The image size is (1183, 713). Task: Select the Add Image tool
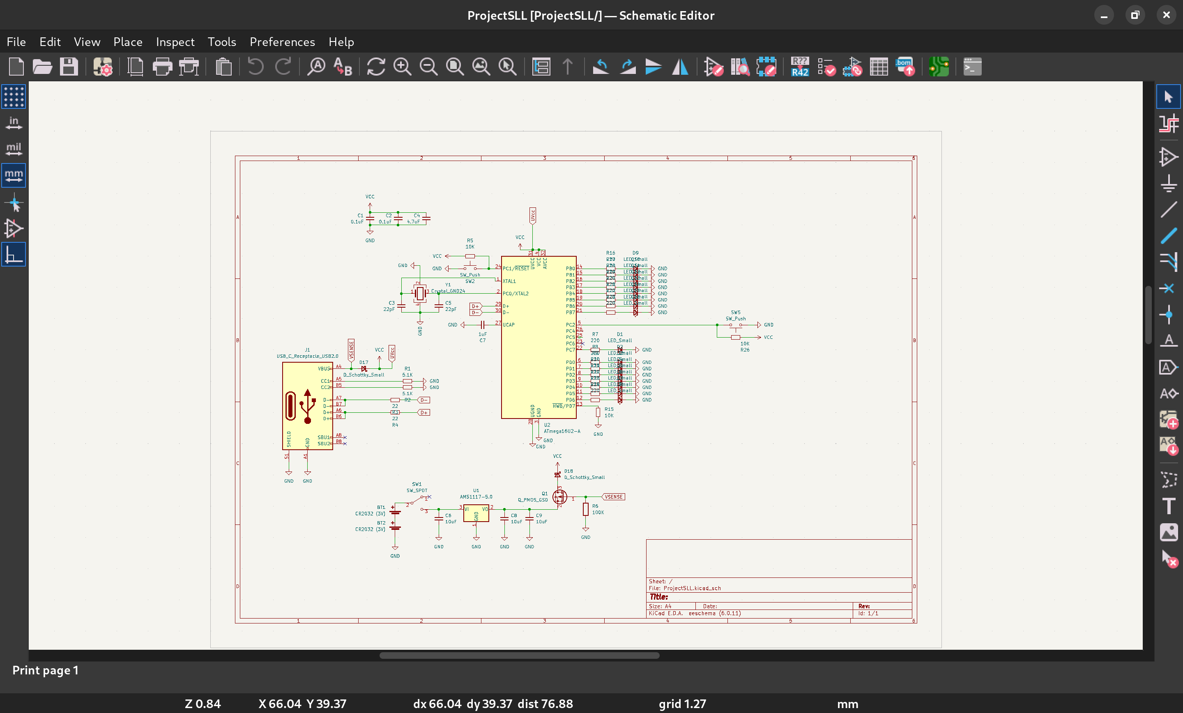pyautogui.click(x=1168, y=532)
